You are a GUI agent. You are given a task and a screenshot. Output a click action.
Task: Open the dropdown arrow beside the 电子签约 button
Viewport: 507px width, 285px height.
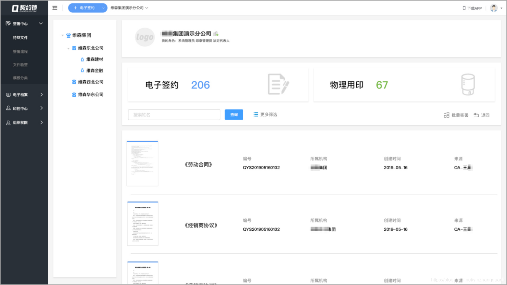click(103, 8)
